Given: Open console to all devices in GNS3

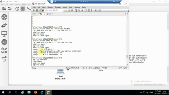Looking at the screenshot, I should point(29,8).
